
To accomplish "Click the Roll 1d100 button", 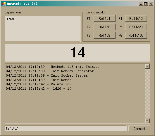I will point(136,36).
